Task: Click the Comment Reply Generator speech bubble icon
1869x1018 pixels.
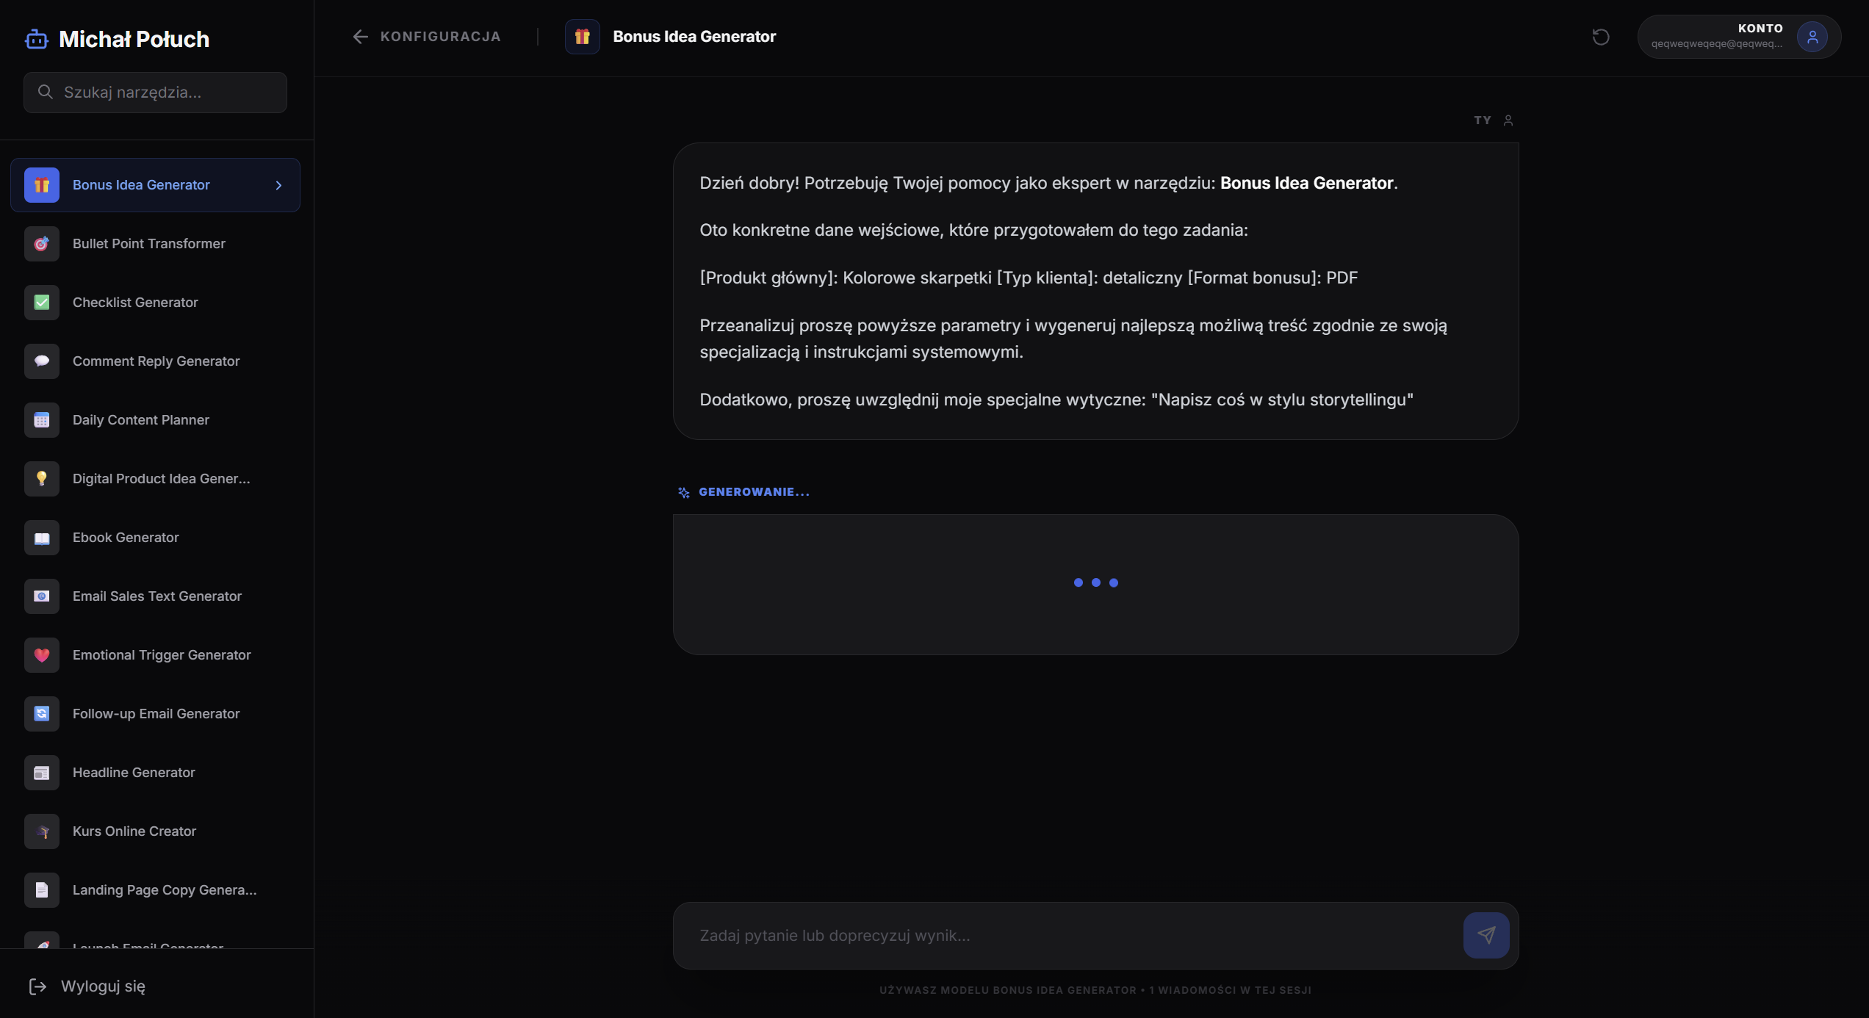Action: coord(42,361)
